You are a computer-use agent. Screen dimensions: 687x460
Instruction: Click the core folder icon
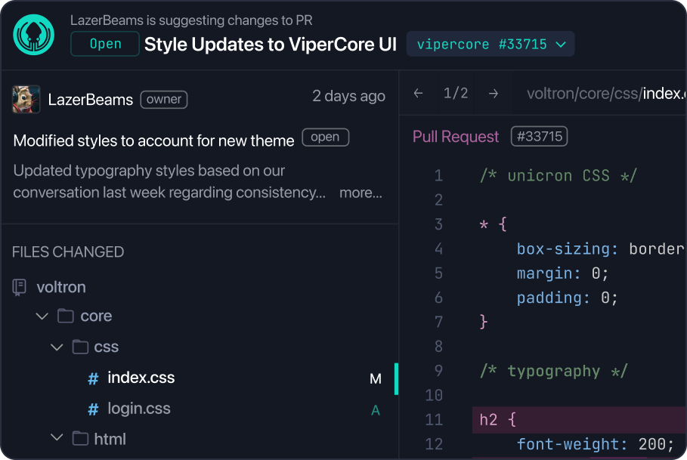[x=65, y=316]
